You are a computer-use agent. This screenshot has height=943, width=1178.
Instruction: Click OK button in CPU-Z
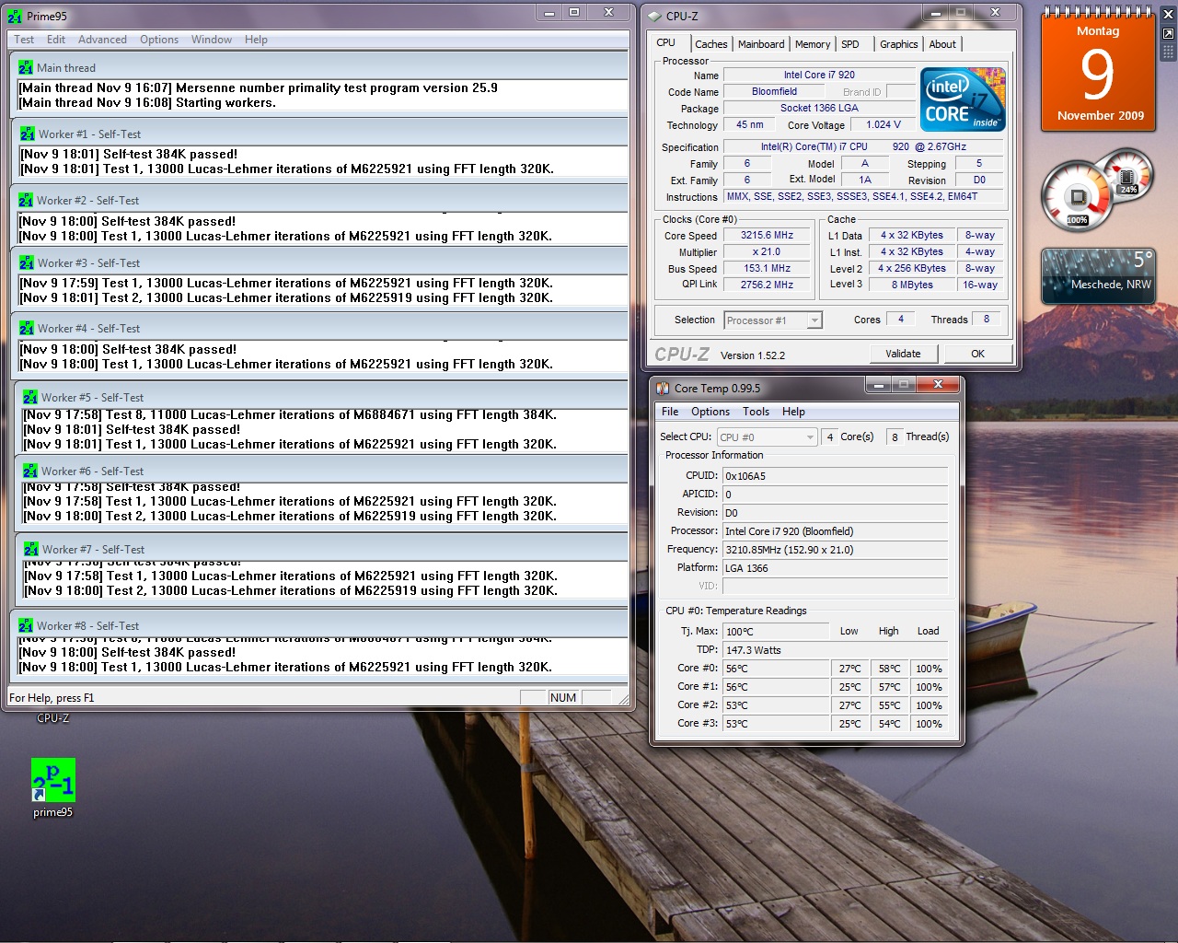977,354
